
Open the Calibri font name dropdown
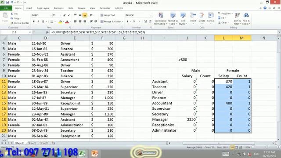[51, 15]
